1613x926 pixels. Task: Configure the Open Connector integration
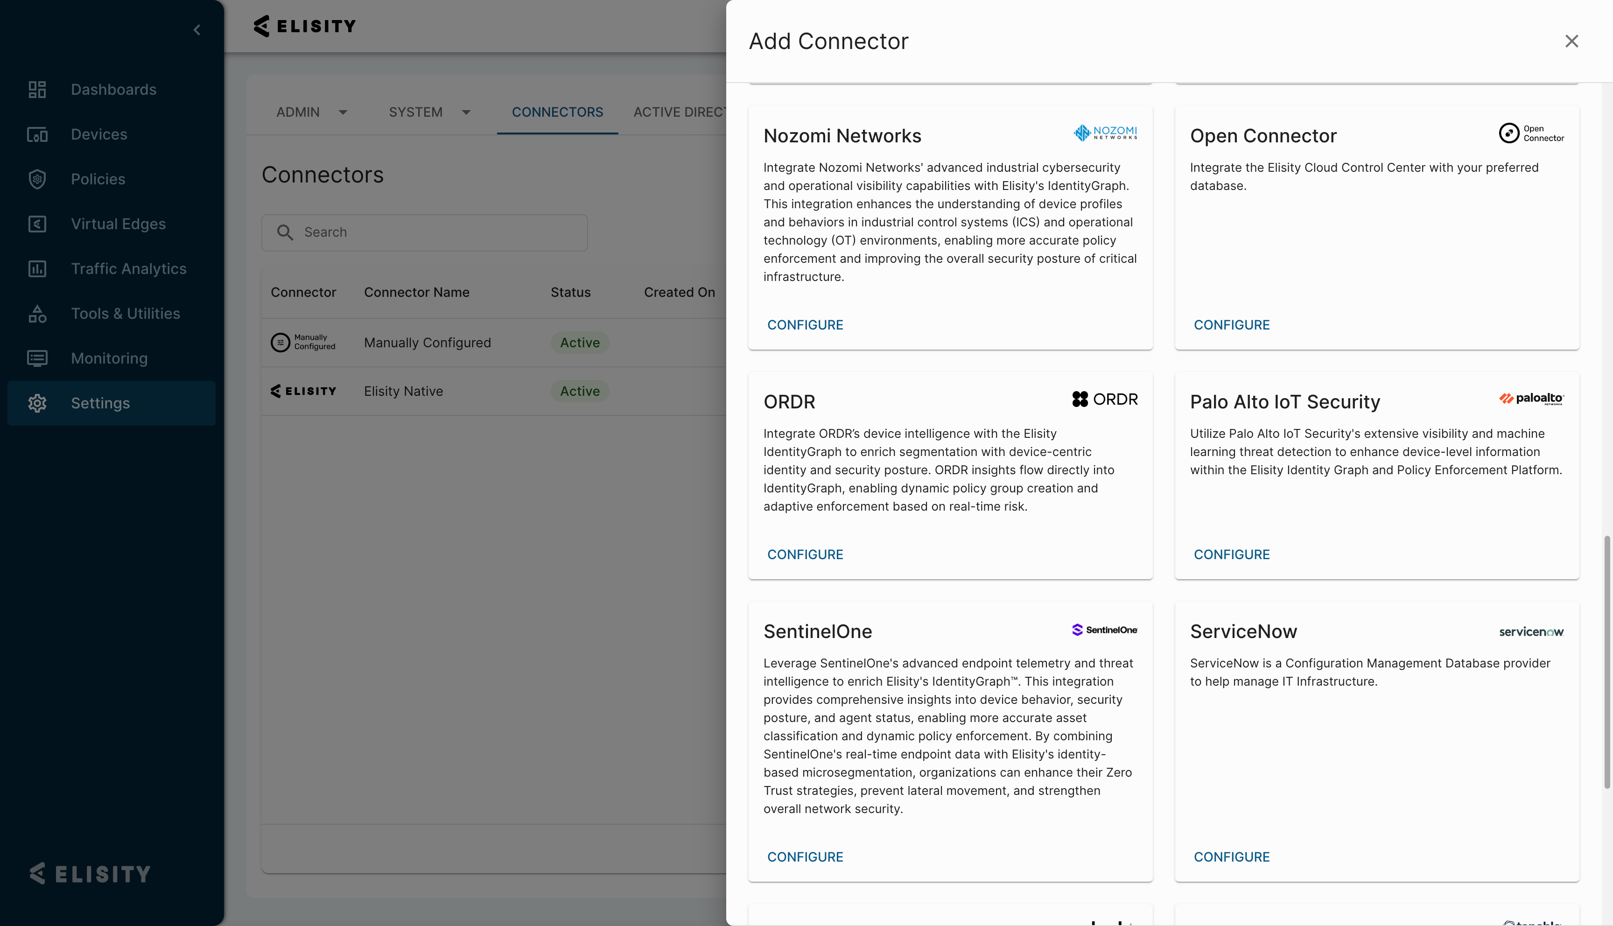pyautogui.click(x=1232, y=324)
